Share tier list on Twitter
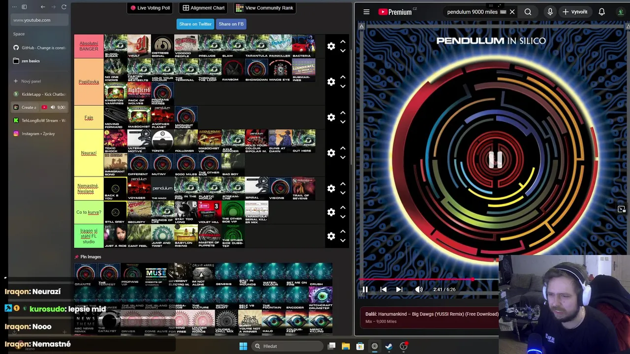The image size is (630, 354). tap(195, 24)
